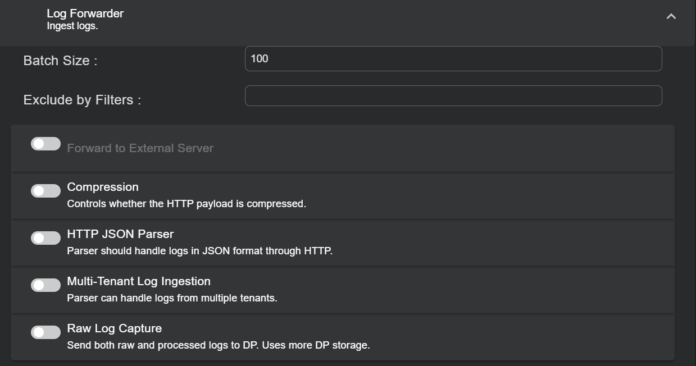The width and height of the screenshot is (696, 366).
Task: Enable Multi-Tenant Log Ingestion toggle
Action: [x=46, y=286]
